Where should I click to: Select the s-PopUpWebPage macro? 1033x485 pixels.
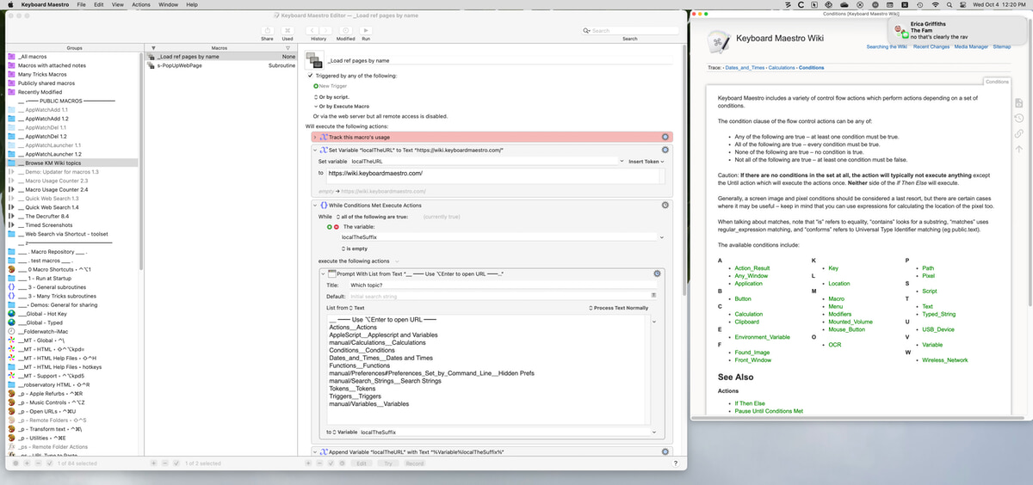(221, 65)
